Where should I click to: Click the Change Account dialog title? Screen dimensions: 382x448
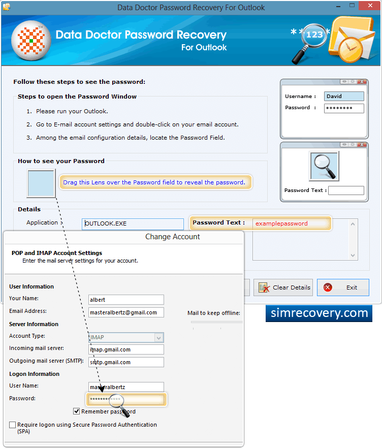[173, 237]
